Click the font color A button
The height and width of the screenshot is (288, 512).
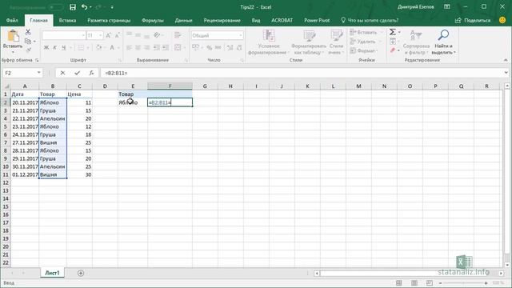pyautogui.click(x=112, y=48)
